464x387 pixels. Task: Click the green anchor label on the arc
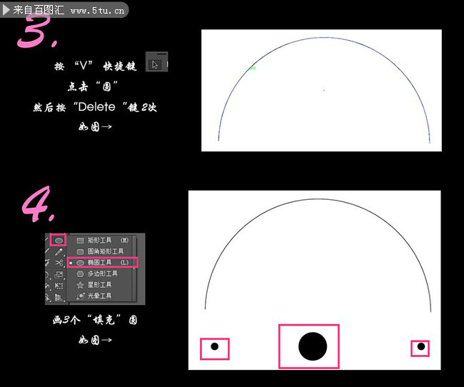pyautogui.click(x=253, y=69)
